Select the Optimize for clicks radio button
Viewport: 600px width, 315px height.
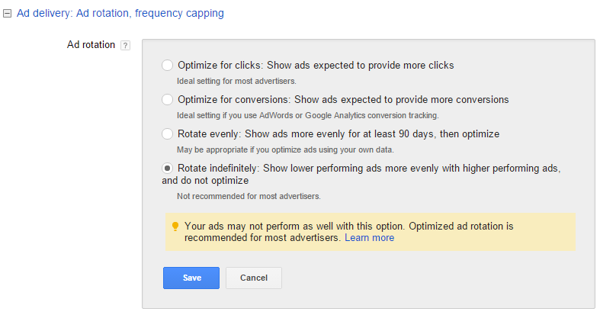(x=167, y=66)
